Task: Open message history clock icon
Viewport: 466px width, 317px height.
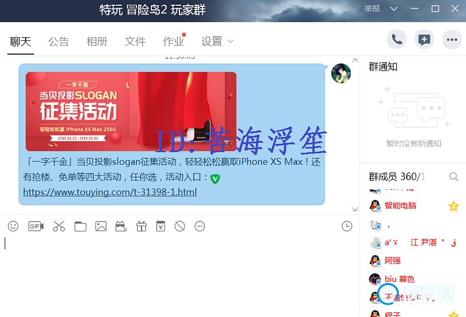Action: point(347,226)
